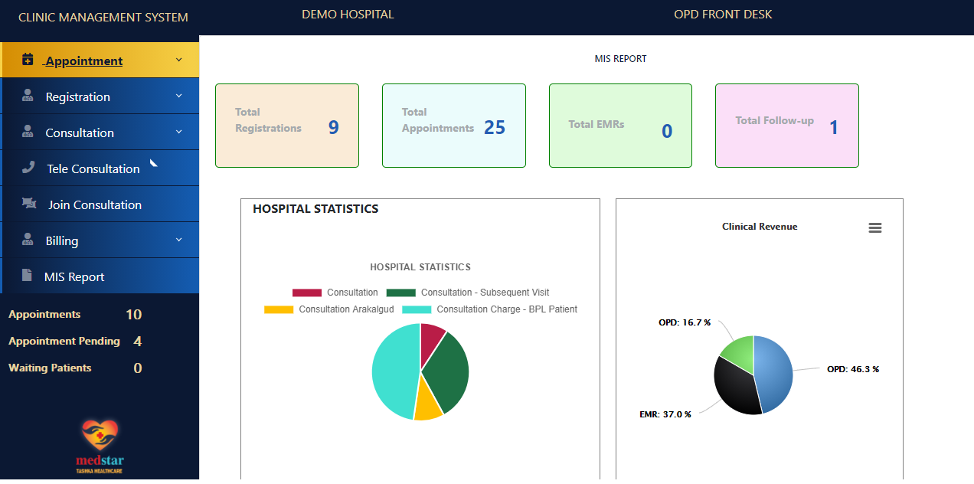Screen dimensions: 974x484
Task: Click the Join Consultation chat icon
Action: pyautogui.click(x=29, y=204)
